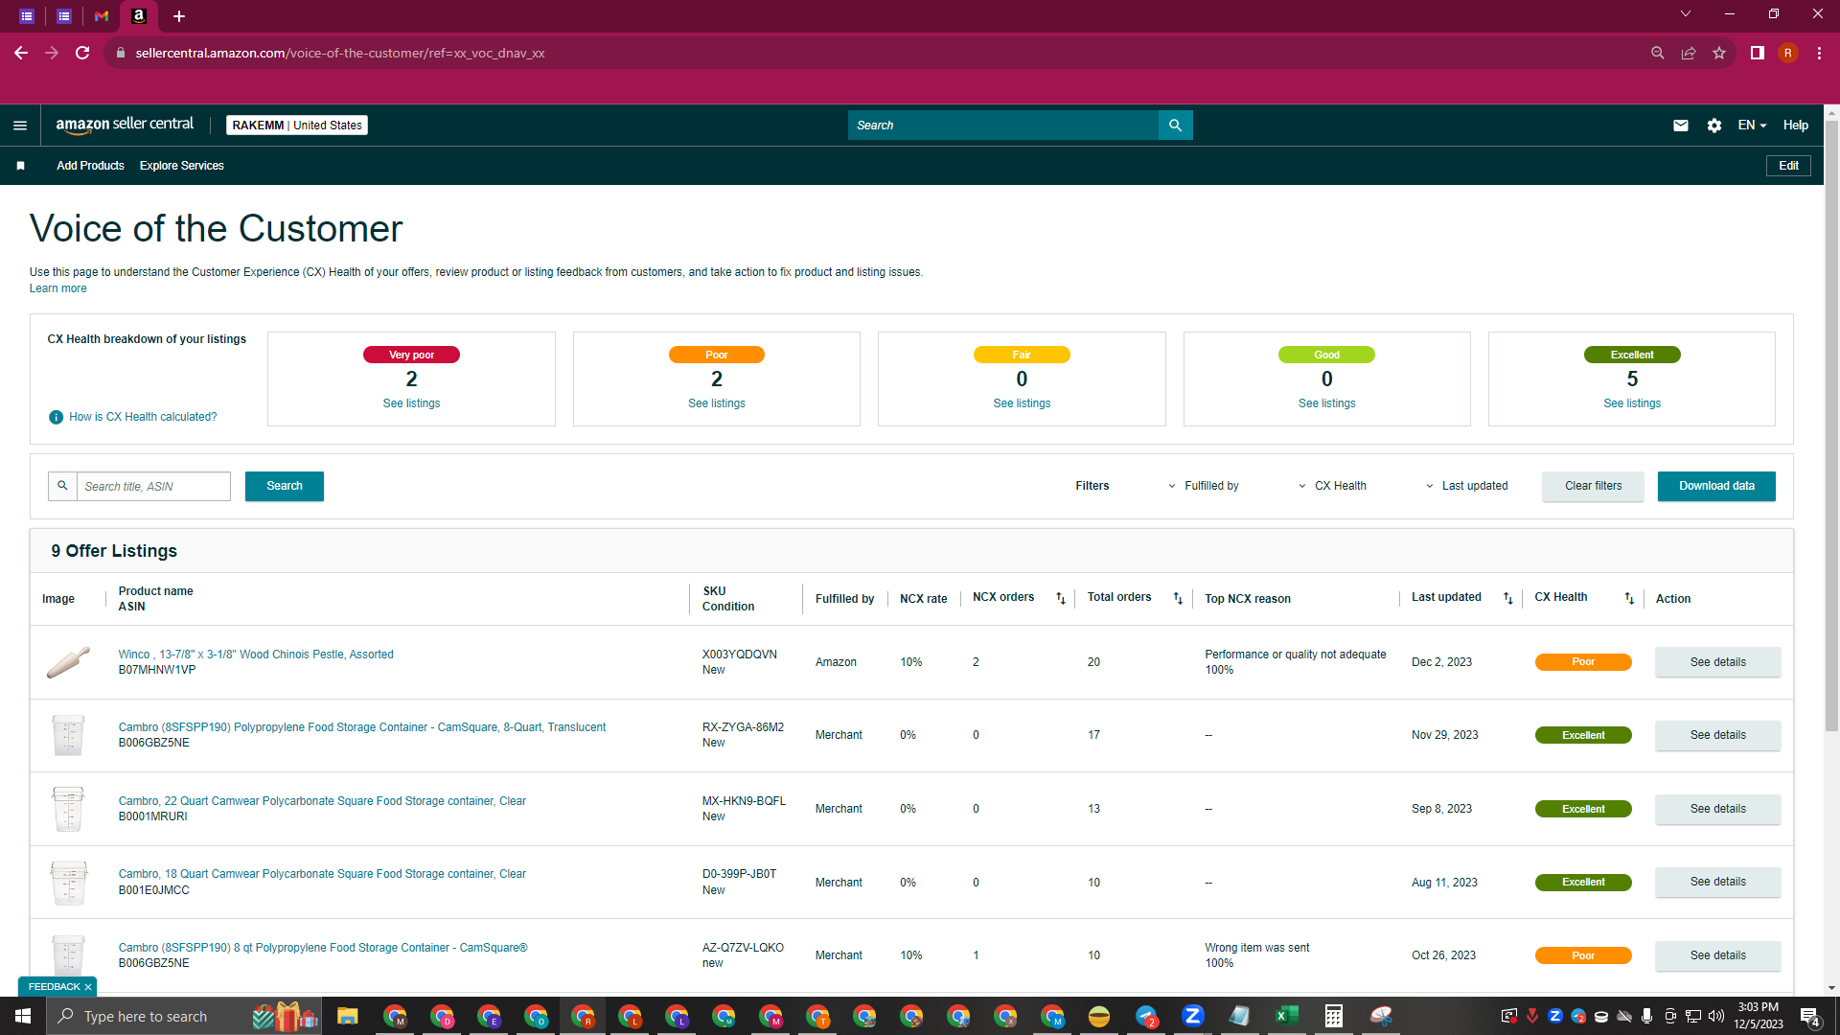
Task: Sort the table by Last updated column
Action: (1507, 598)
